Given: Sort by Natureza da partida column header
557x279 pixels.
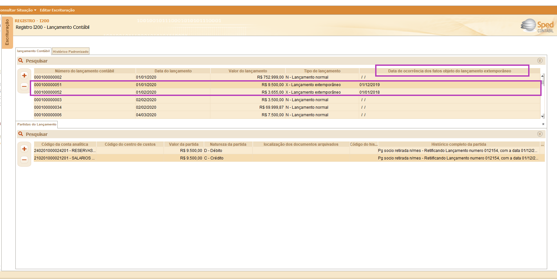Looking at the screenshot, I should tap(228, 144).
